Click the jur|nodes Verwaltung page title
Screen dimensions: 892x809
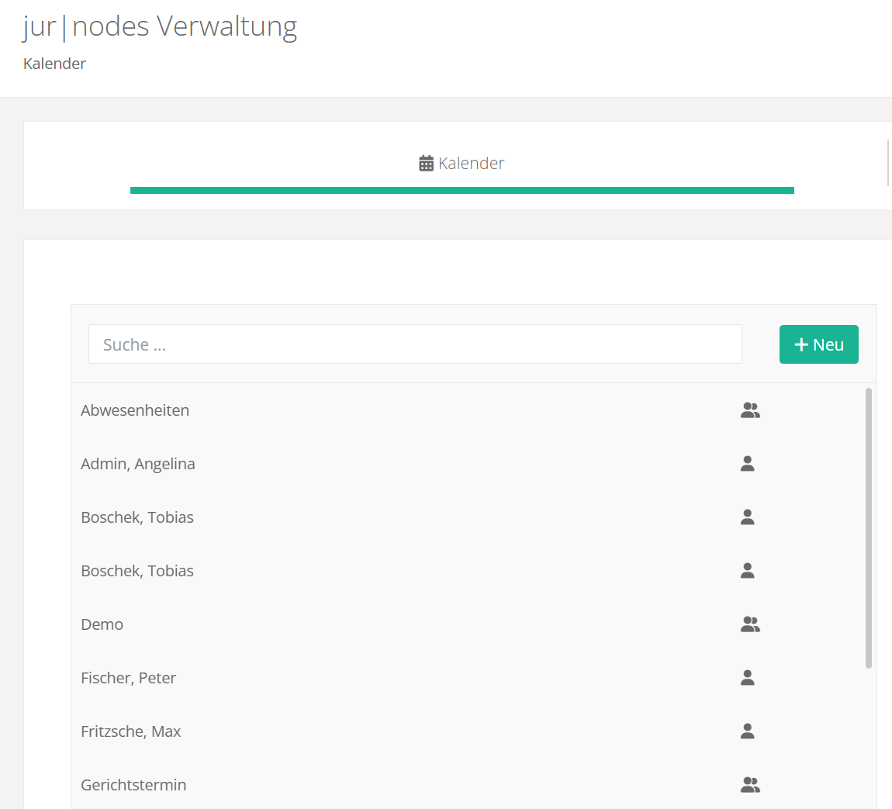coord(160,26)
